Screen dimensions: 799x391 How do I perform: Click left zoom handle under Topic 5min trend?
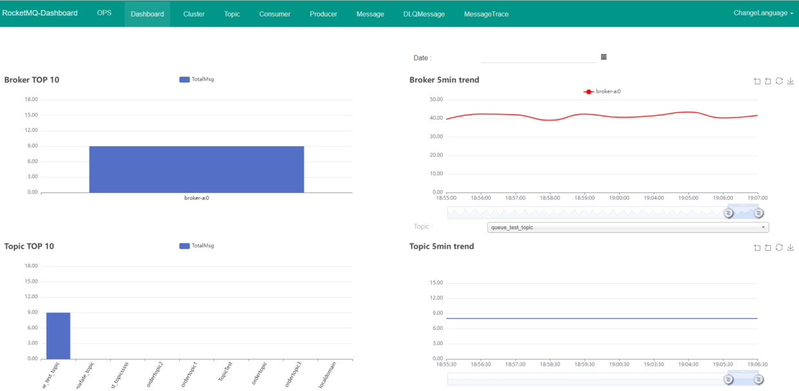point(729,379)
